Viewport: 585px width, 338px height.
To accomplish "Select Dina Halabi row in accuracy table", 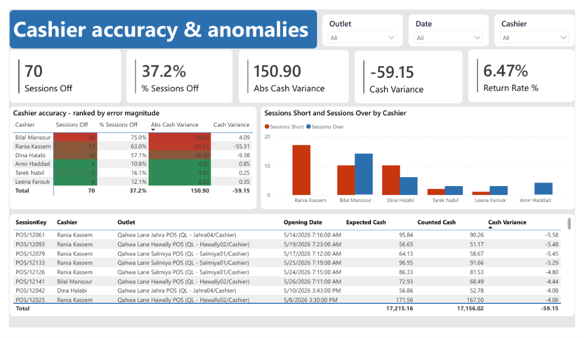I will point(133,155).
